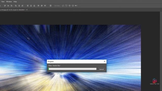This screenshot has width=162, height=91.
Task: Click Align vertical centers icon
Action: (8, 6)
